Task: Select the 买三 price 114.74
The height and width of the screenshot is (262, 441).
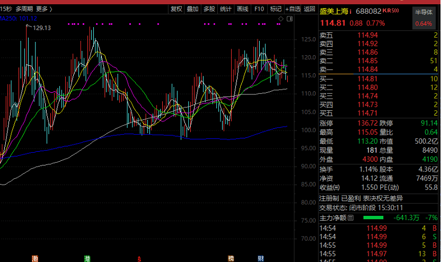Action: (368, 96)
